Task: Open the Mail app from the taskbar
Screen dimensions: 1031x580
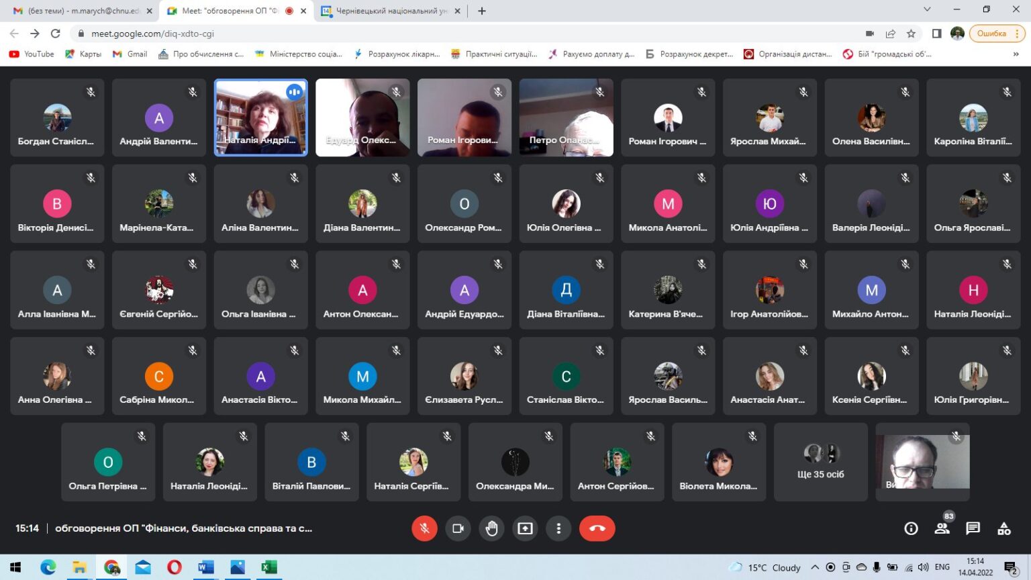Action: point(143,567)
